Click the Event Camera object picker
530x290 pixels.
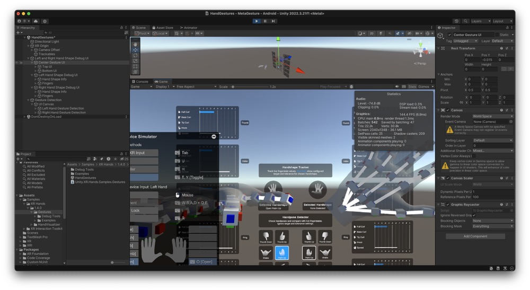[x=511, y=122]
